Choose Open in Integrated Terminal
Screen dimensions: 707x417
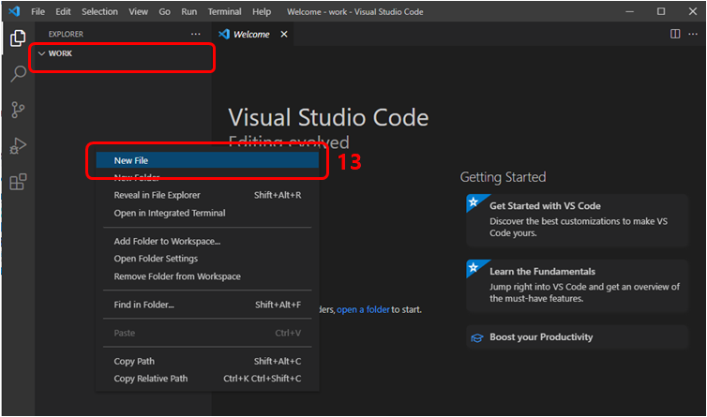pos(207,213)
